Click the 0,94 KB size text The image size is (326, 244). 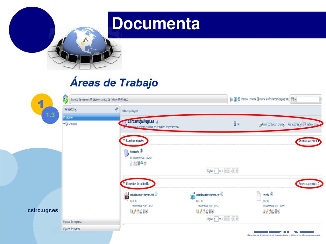tap(134, 201)
